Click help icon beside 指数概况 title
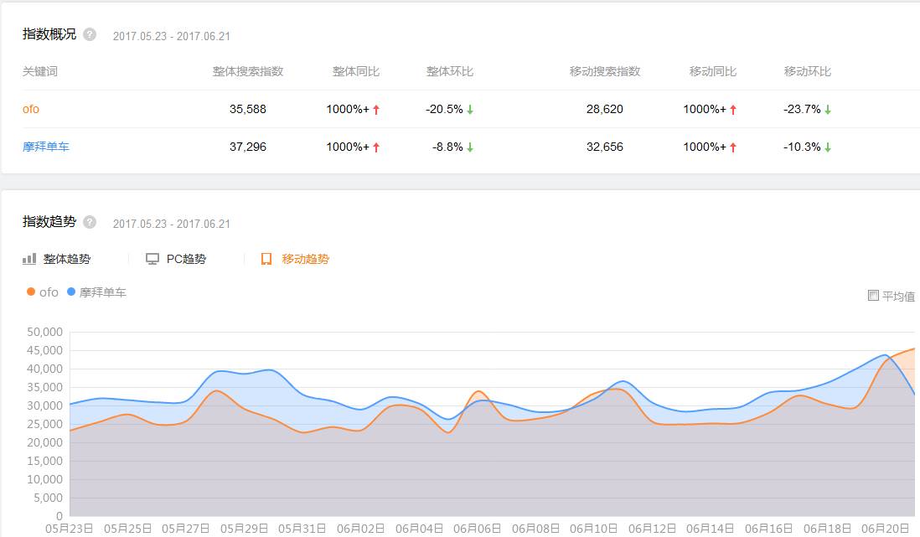The image size is (920, 537). (x=90, y=34)
